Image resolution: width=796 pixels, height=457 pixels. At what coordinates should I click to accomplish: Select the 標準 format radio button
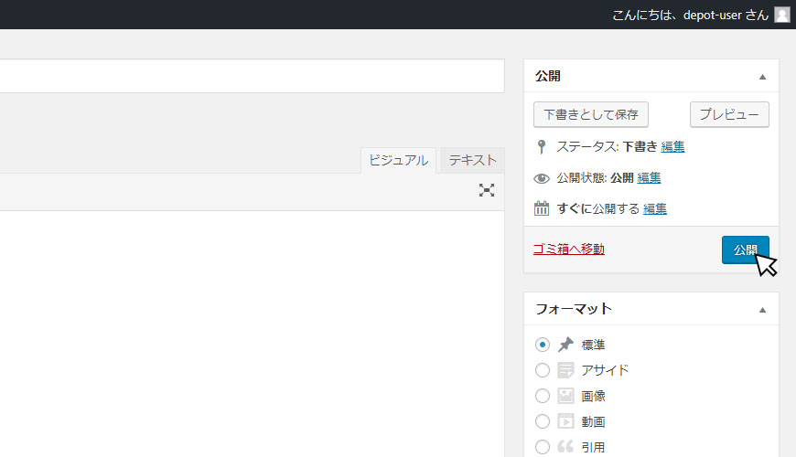tap(543, 345)
